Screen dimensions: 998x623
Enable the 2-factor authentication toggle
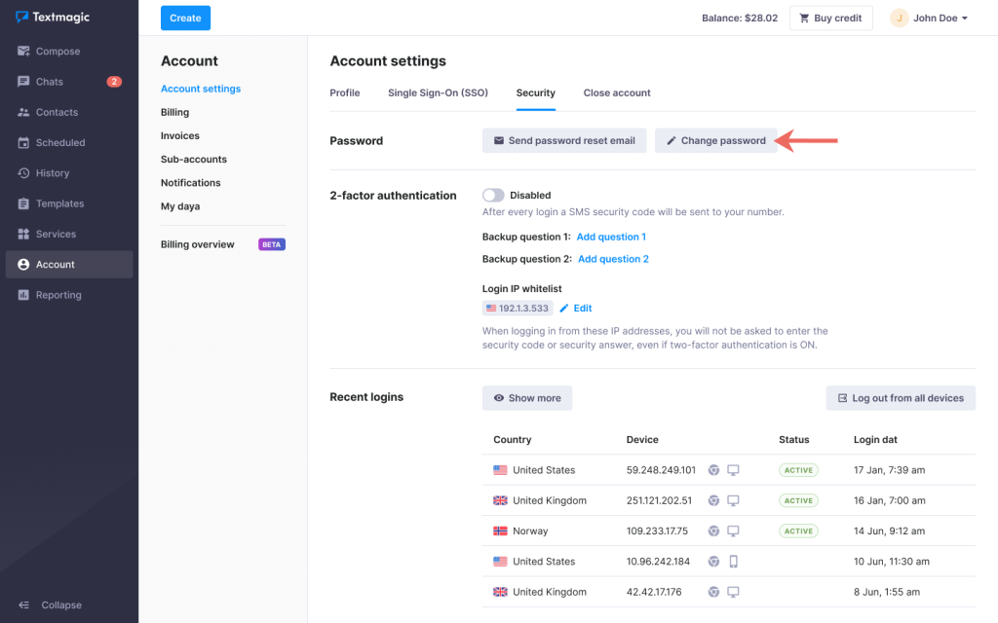[x=493, y=195]
